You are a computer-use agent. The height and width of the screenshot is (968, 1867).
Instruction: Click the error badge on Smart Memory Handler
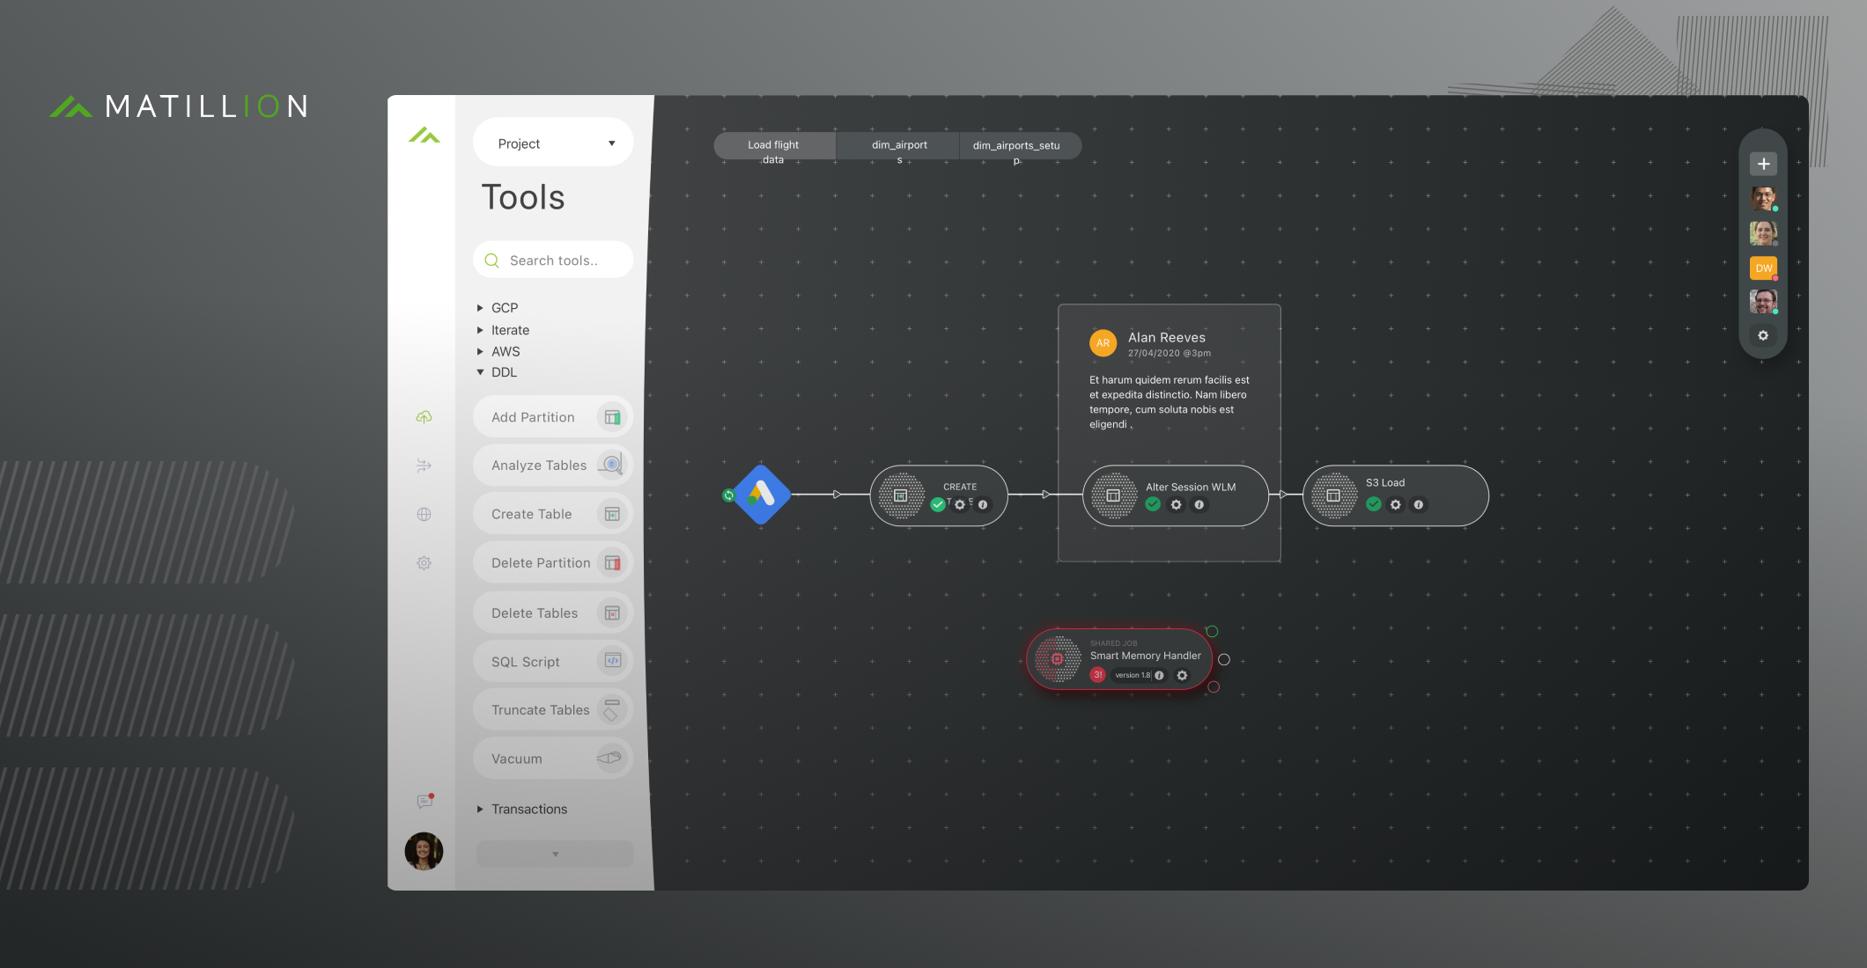(x=1097, y=674)
